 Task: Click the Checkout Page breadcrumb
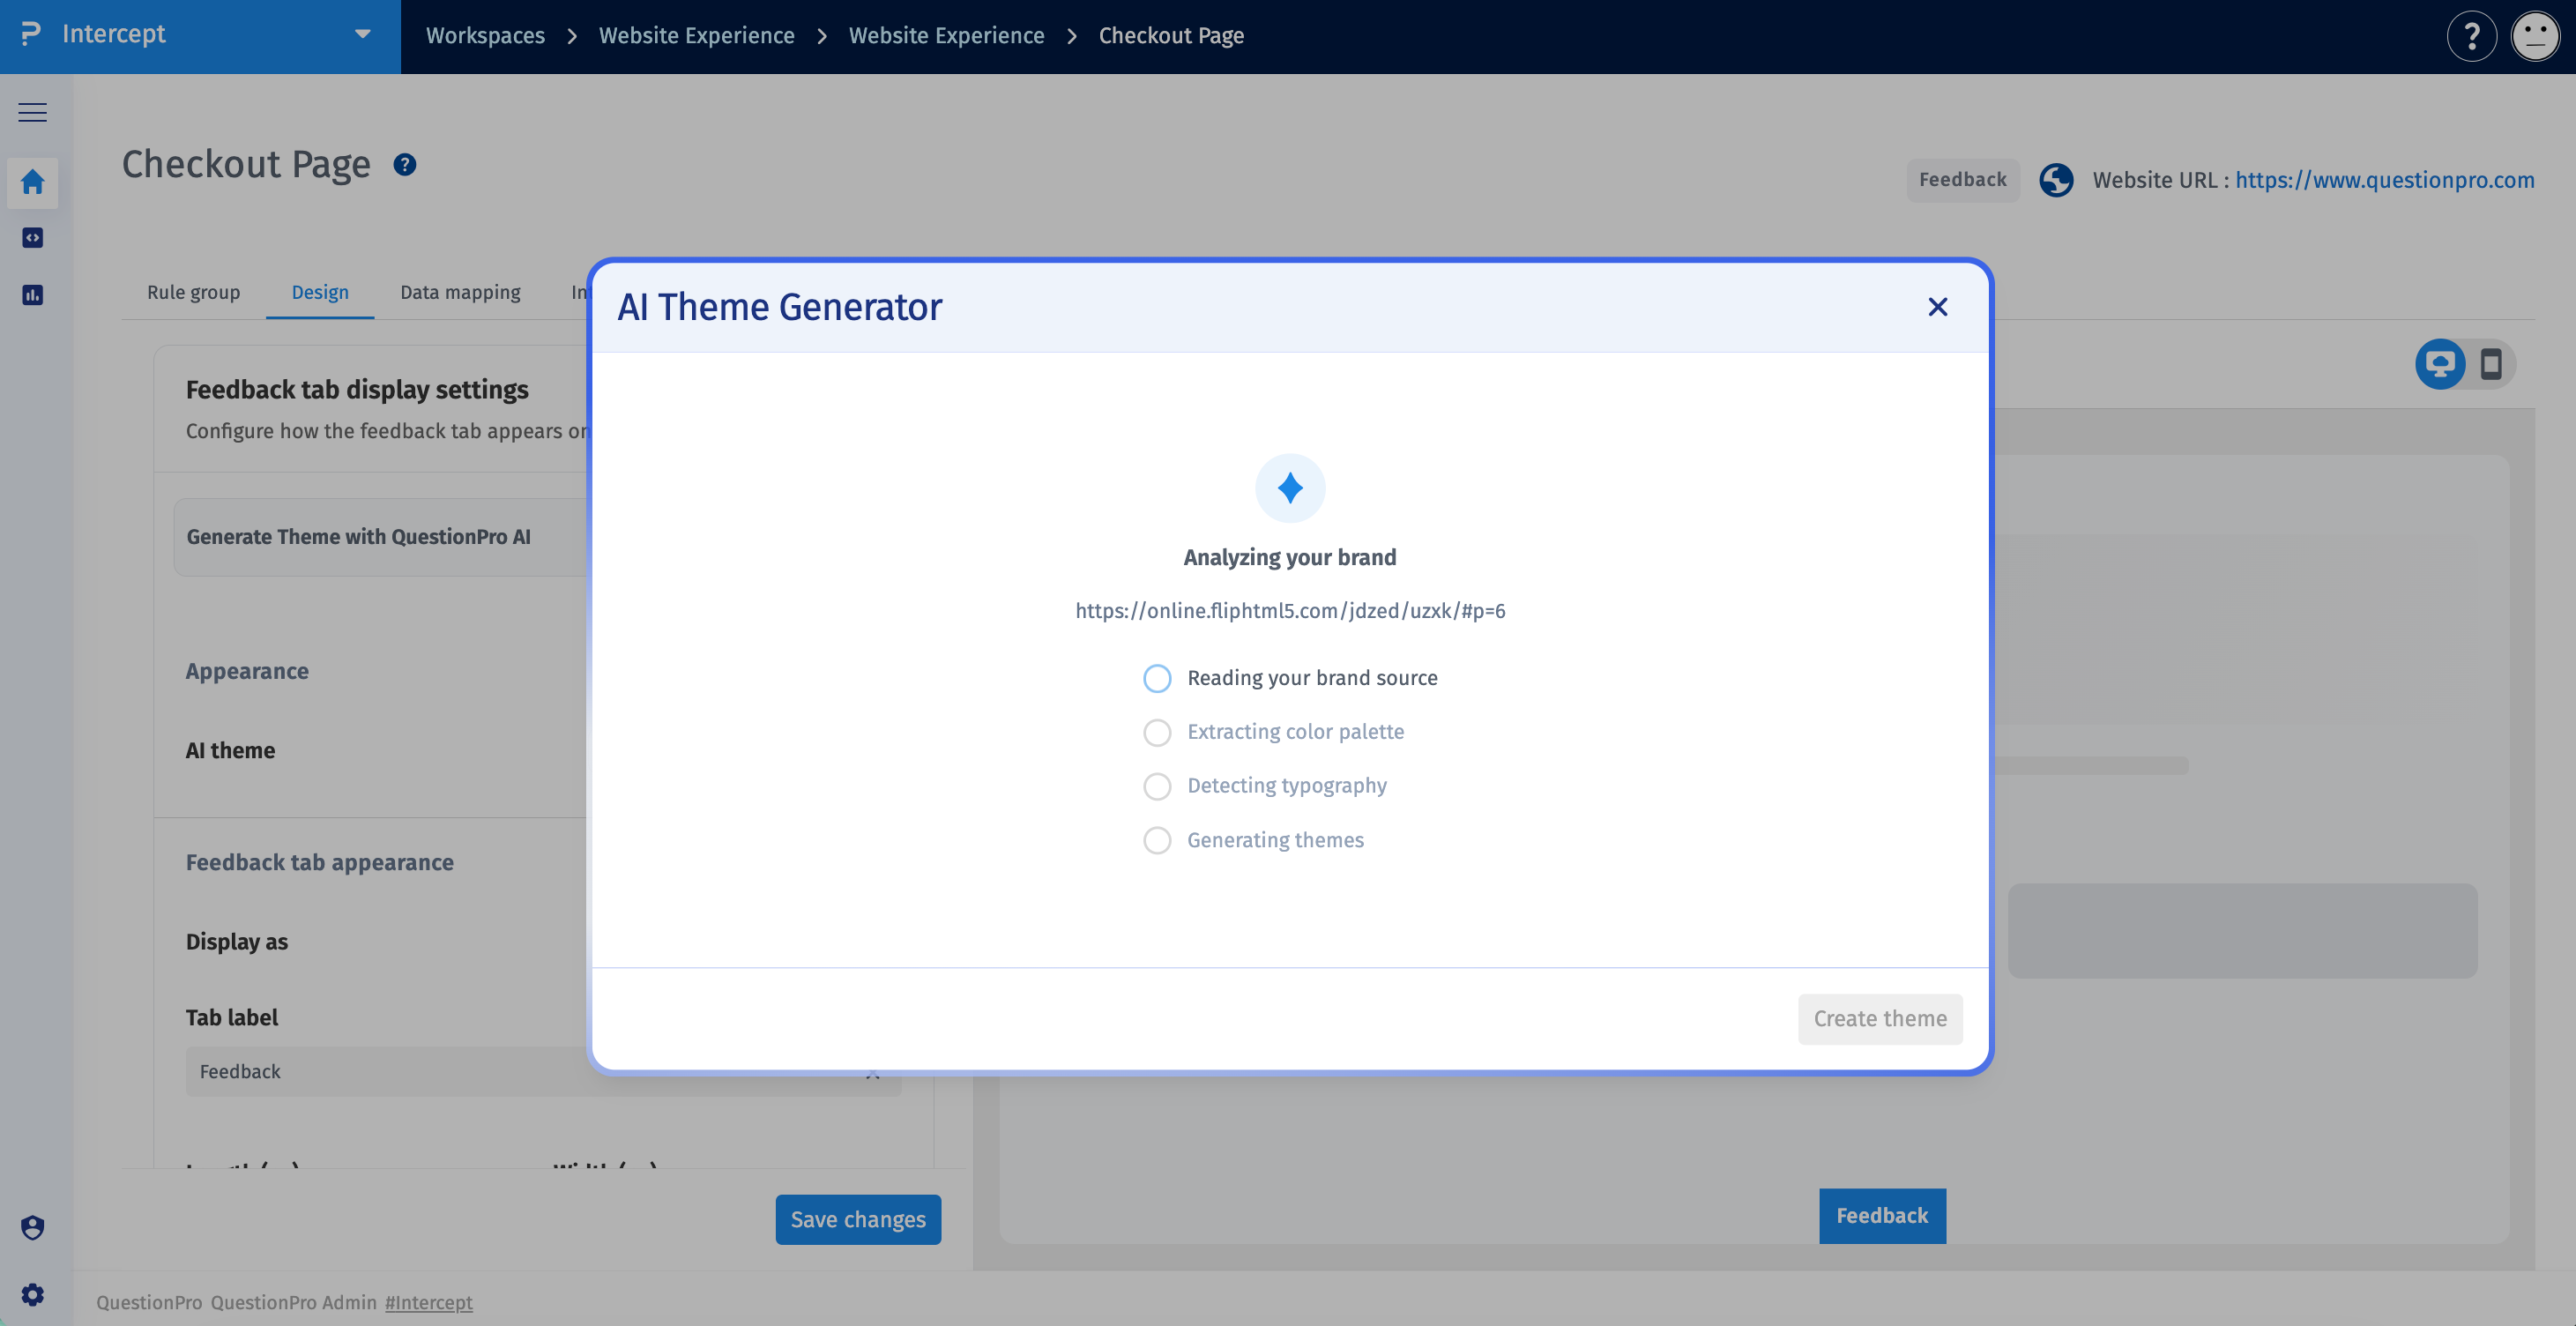click(x=1171, y=36)
